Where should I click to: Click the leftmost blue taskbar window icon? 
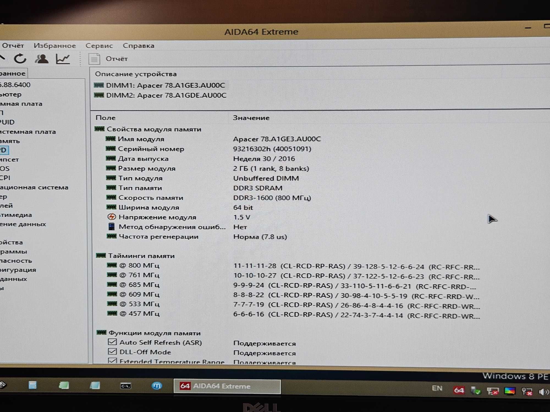click(33, 385)
